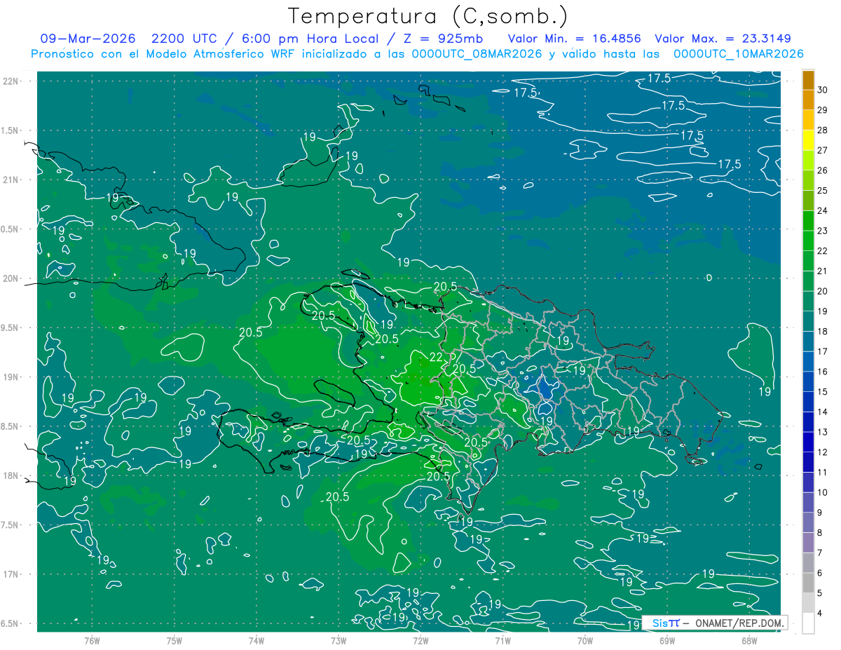
Task: Pick the yellow legend swatch between 27 and 28
Action: (808, 140)
